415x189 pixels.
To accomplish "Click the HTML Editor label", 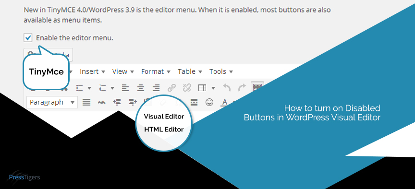I will (164, 130).
